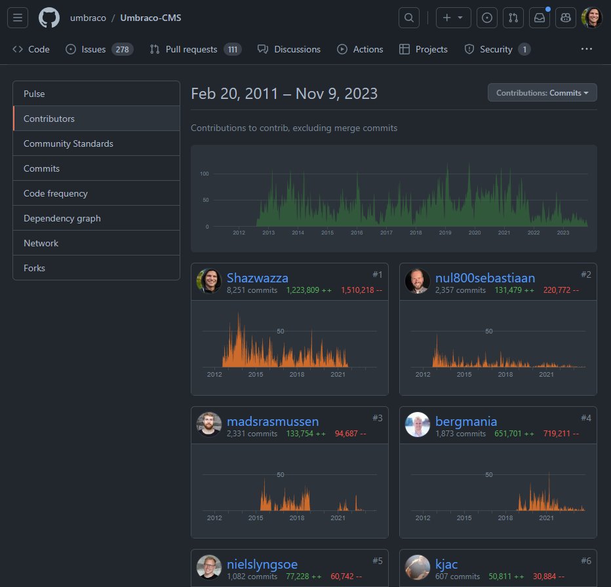Click madsrasmussen's avatar image
611x587 pixels.
pyautogui.click(x=209, y=424)
